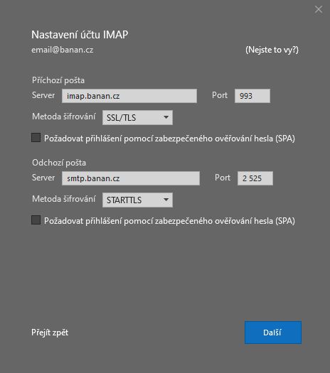The image size is (330, 373).
Task: Click the SPA requirement label text for incoming mail
Action: [169, 139]
